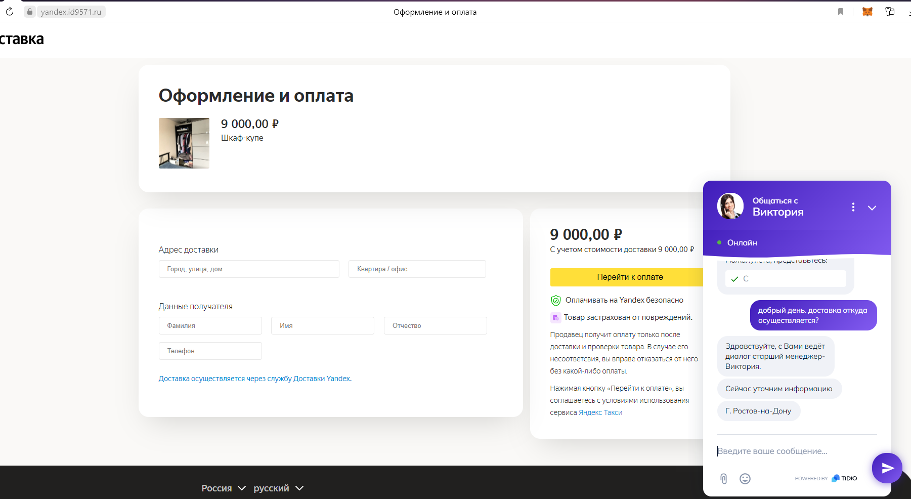Viewport: 911px width, 499px height.
Task: Focus the Квартира / офис field
Action: click(x=417, y=269)
